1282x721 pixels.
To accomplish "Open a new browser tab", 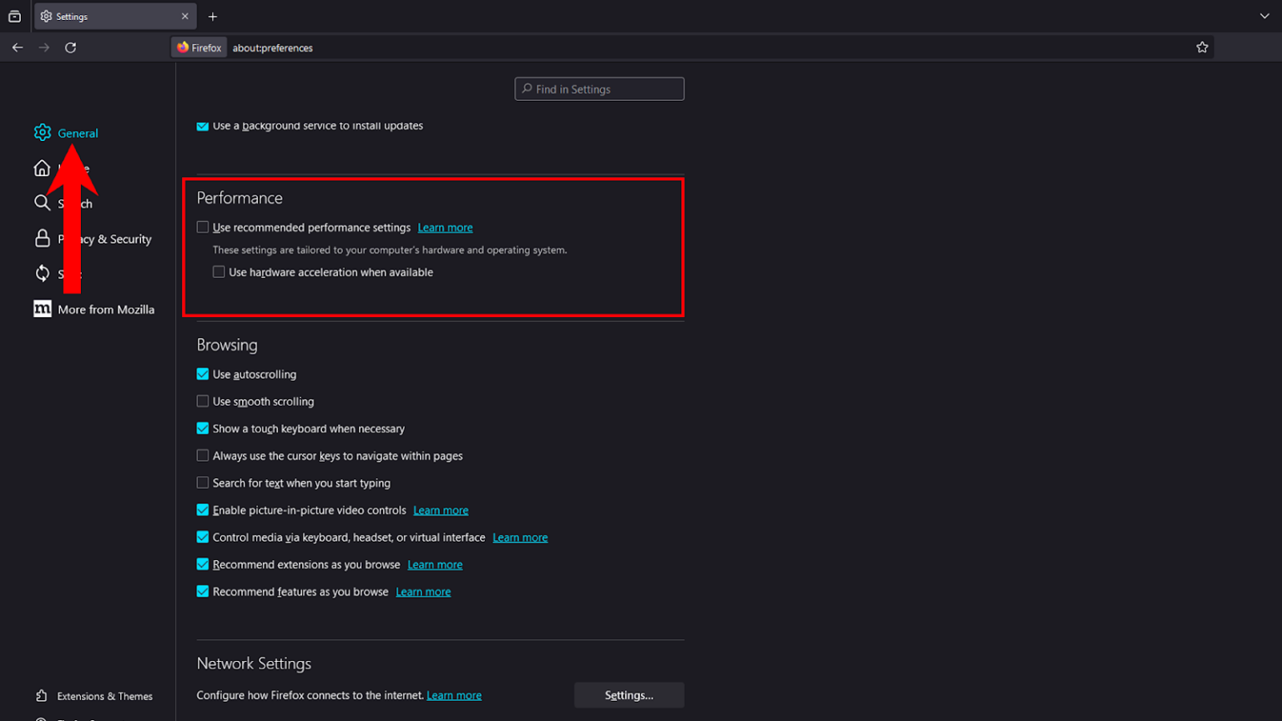I will [x=213, y=16].
